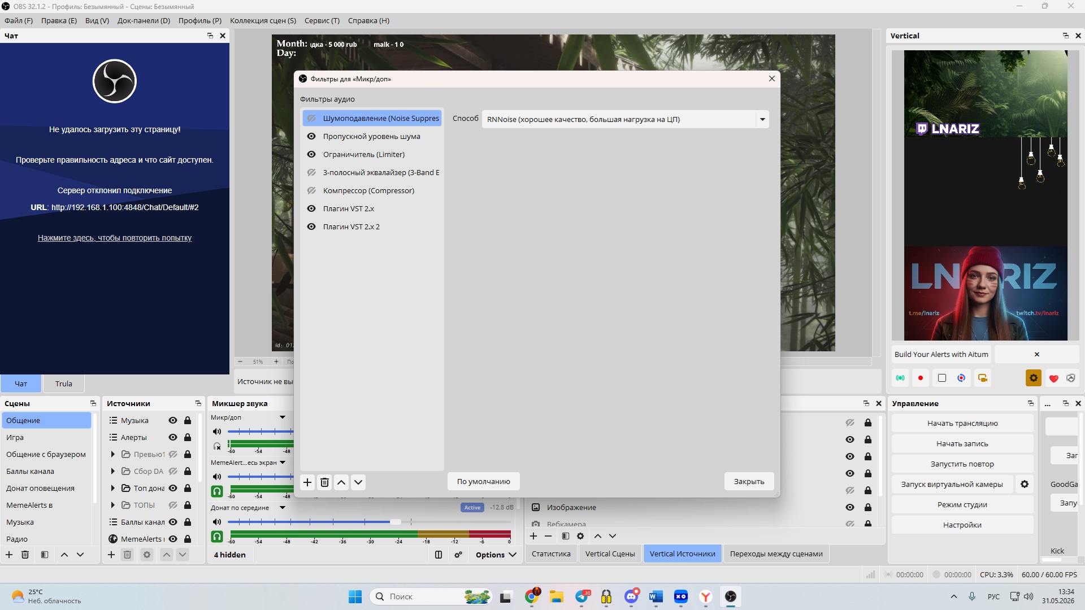Mute the Микр/доп speaker icon
The width and height of the screenshot is (1085, 610).
click(x=217, y=432)
